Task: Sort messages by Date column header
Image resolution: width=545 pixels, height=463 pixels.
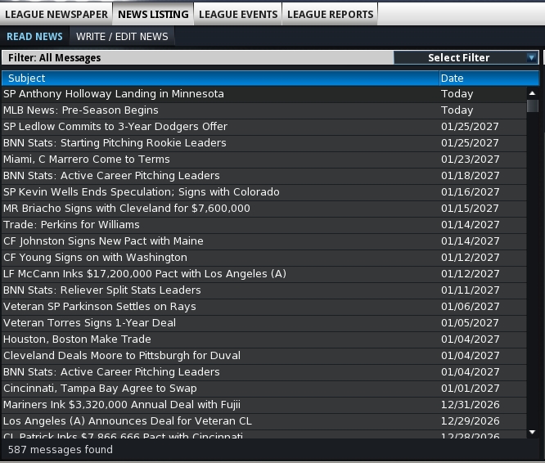Action: (x=489, y=79)
